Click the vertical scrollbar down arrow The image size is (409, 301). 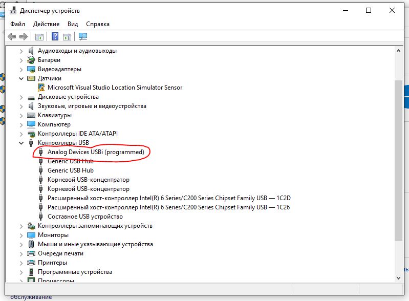coord(399,277)
